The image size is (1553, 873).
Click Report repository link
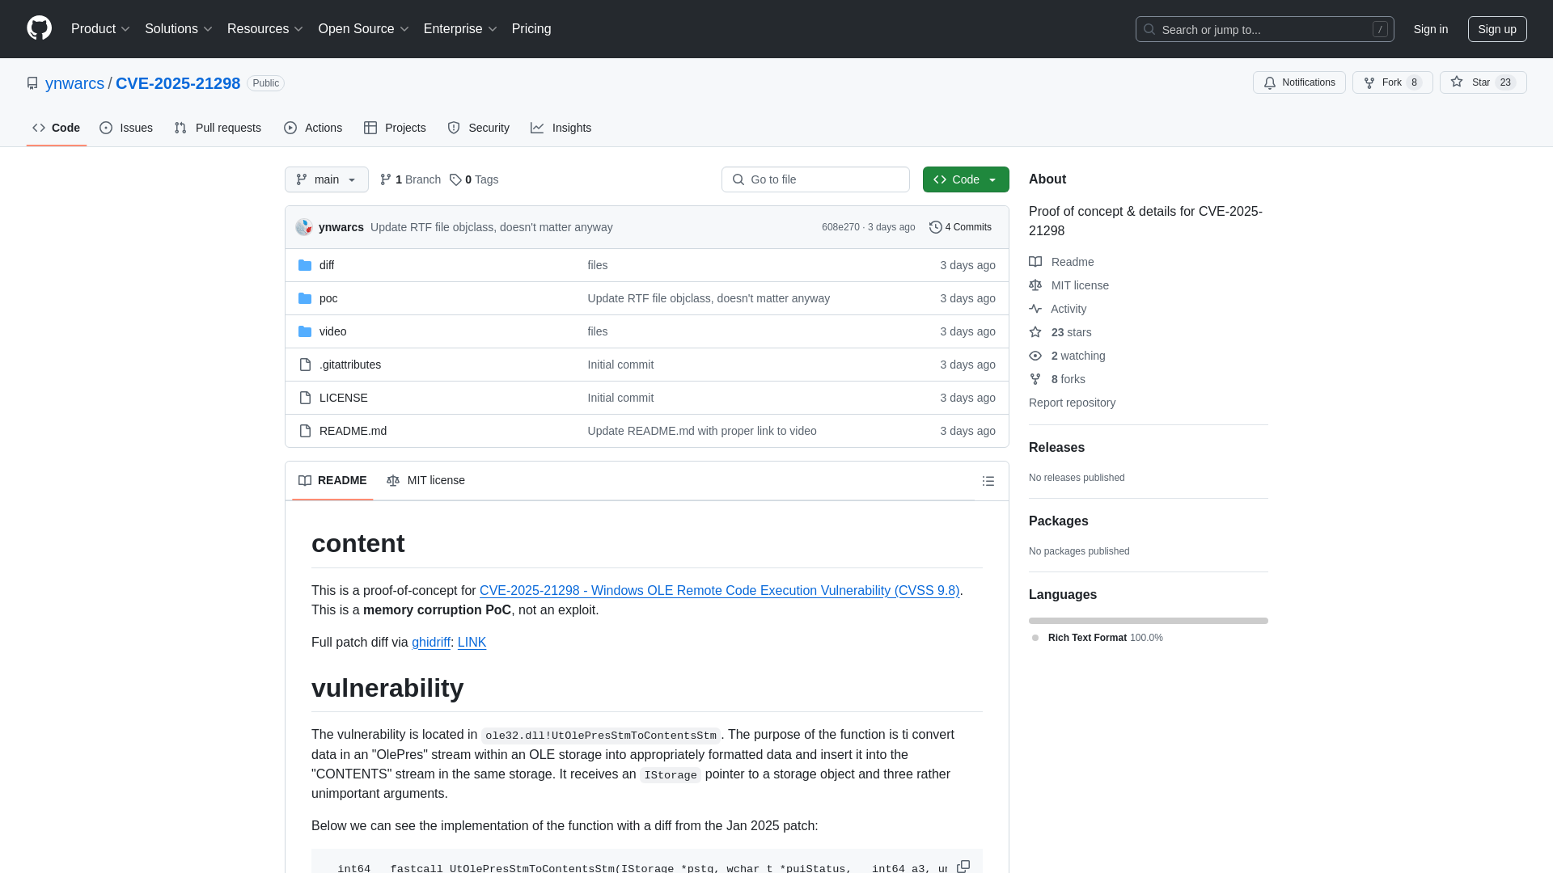pos(1072,403)
